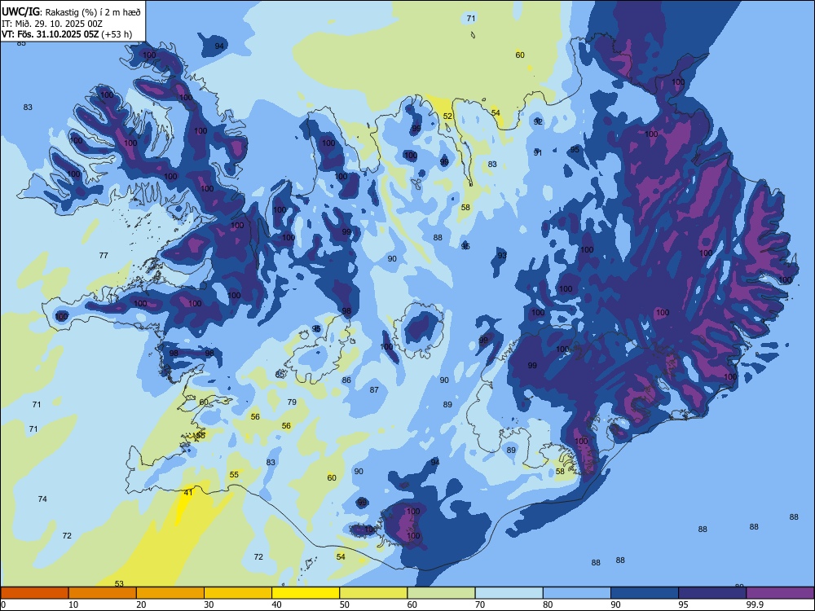
Task: Pick the light blue 80–90 legend swatch
Action: point(577,593)
